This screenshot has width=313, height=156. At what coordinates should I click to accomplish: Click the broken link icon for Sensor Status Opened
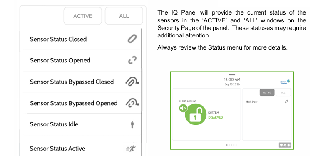point(132,60)
